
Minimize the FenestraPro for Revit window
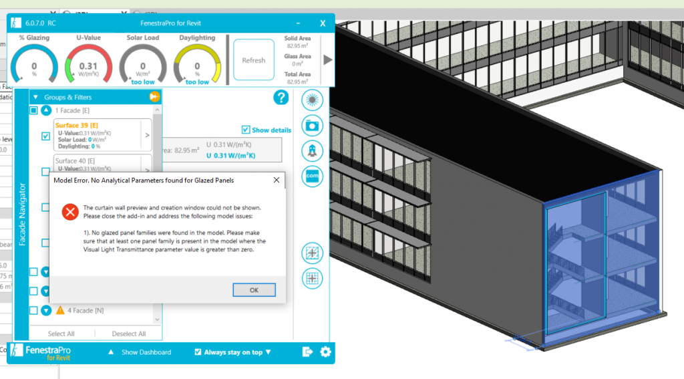(298, 23)
